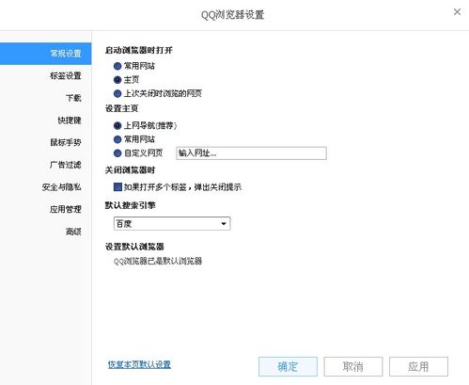Confirm with the 确定 button
The height and width of the screenshot is (385, 469).
288,366
